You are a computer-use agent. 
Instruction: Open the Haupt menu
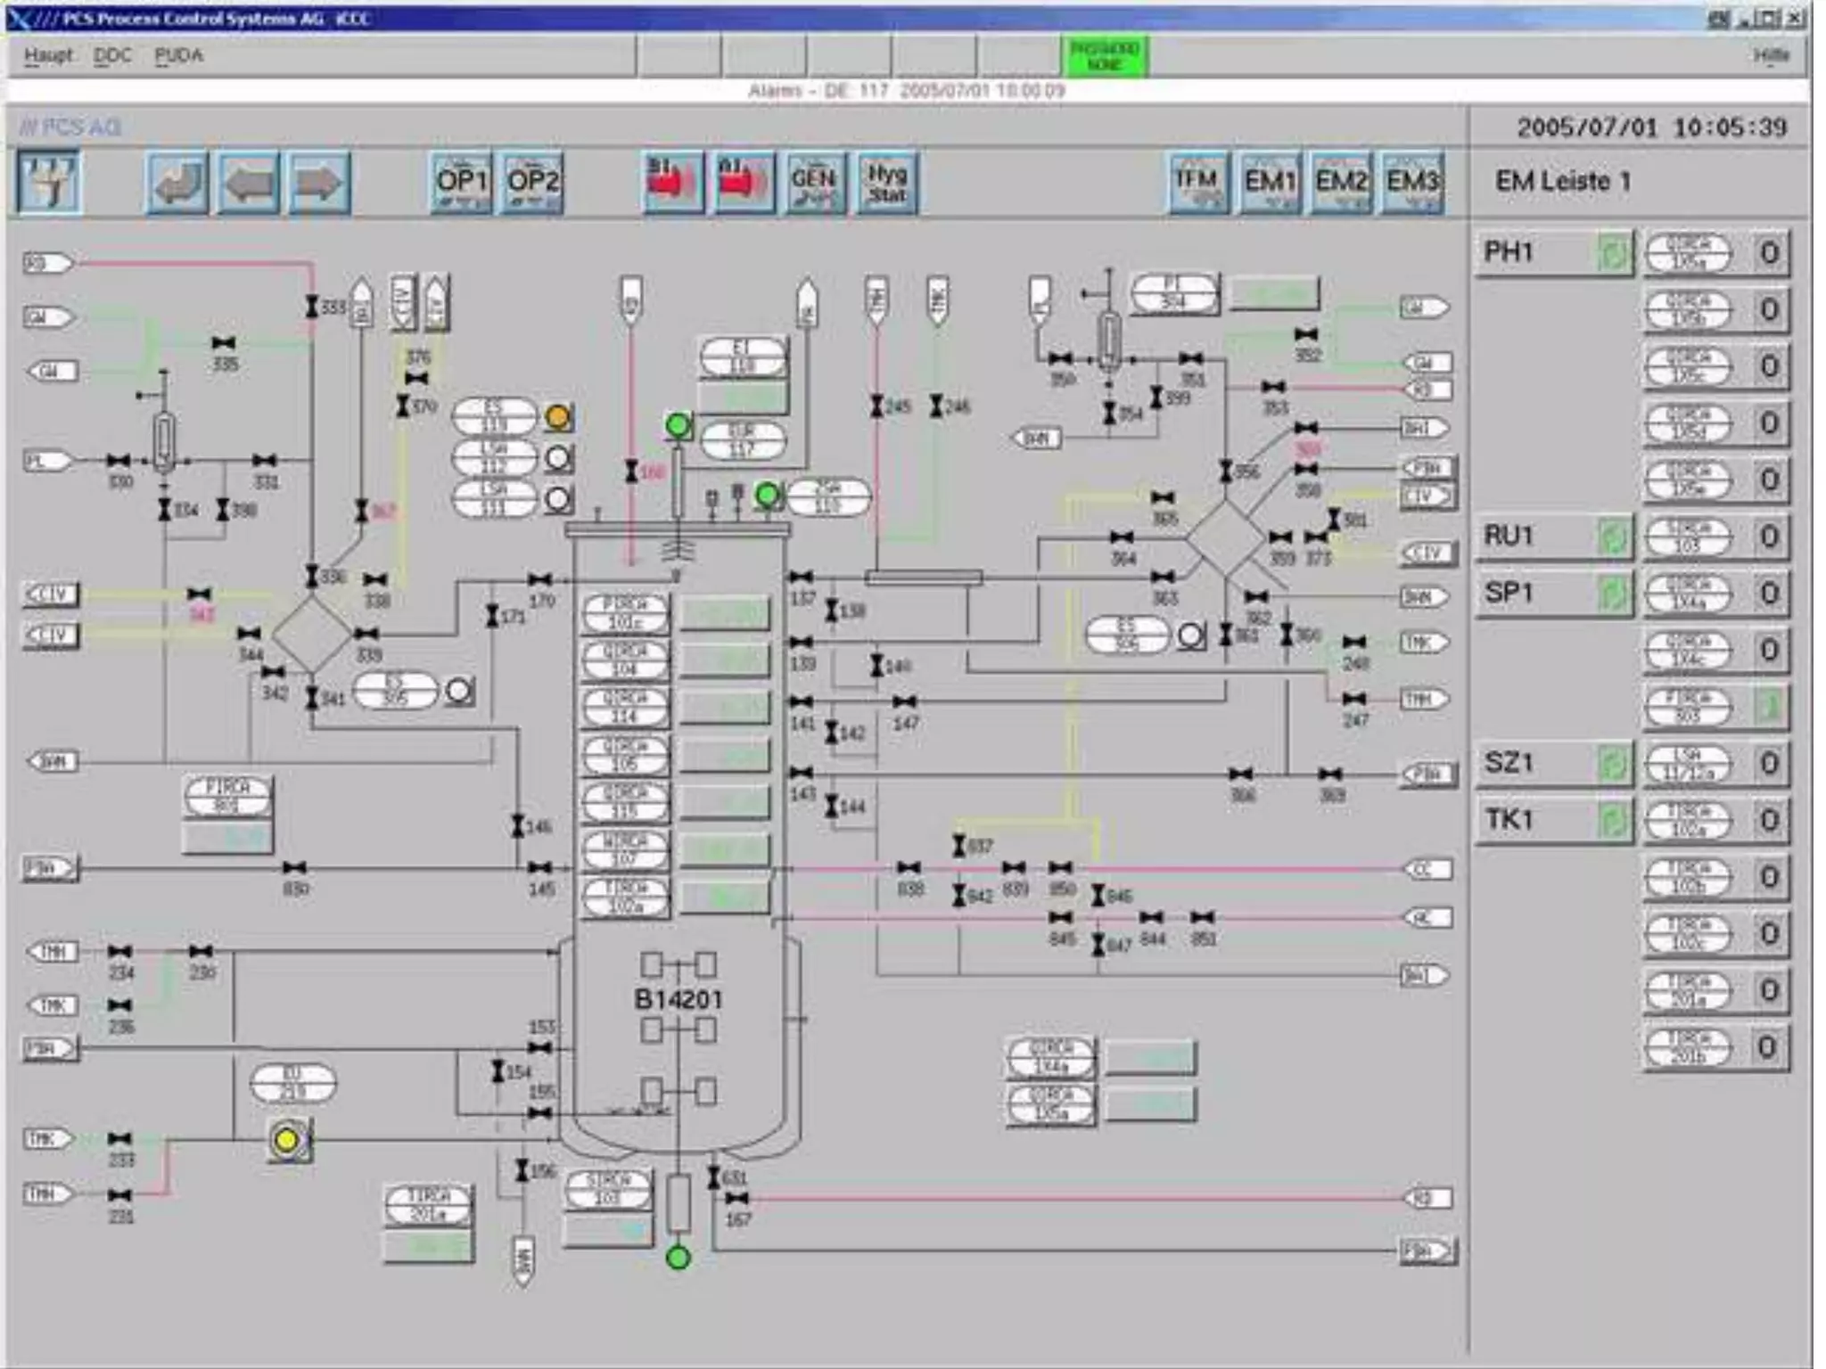coord(48,55)
